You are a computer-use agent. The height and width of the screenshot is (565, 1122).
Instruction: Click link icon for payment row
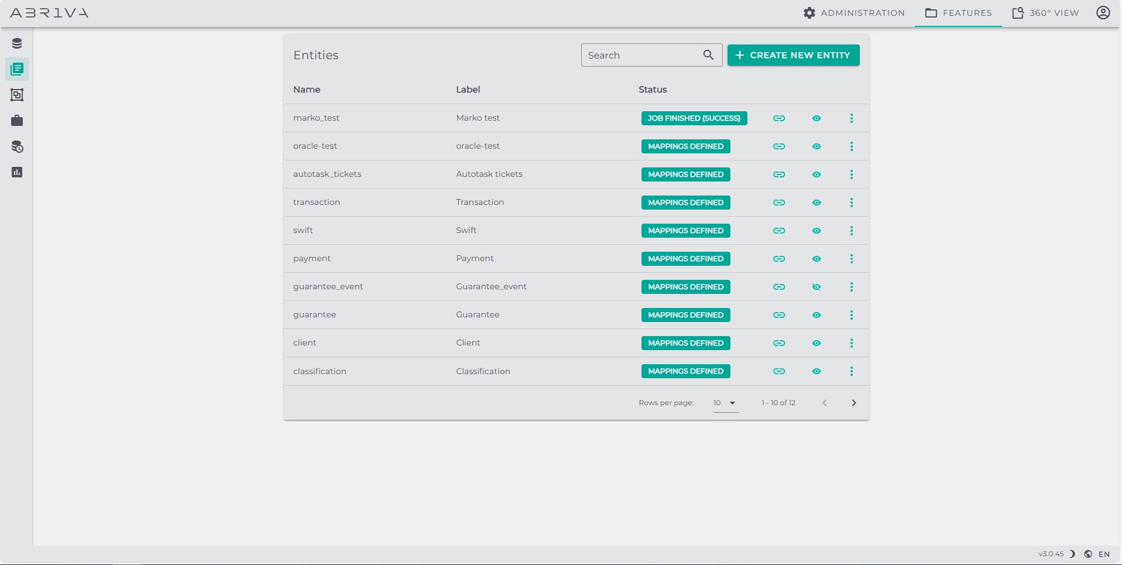coord(778,259)
